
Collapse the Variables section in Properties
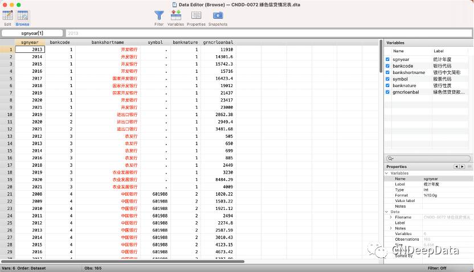tap(387, 174)
